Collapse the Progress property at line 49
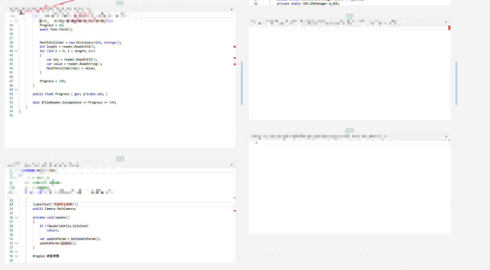 (x=16, y=90)
